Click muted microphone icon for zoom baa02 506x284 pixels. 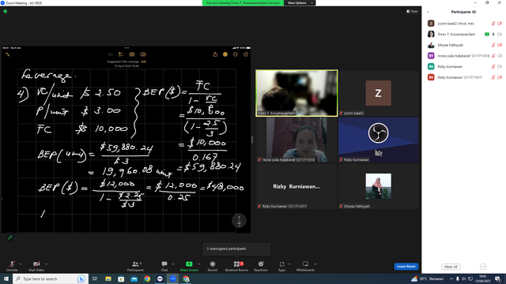tap(493, 24)
